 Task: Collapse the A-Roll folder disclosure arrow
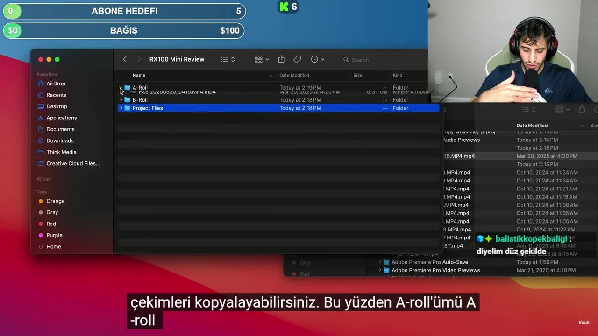pyautogui.click(x=121, y=88)
